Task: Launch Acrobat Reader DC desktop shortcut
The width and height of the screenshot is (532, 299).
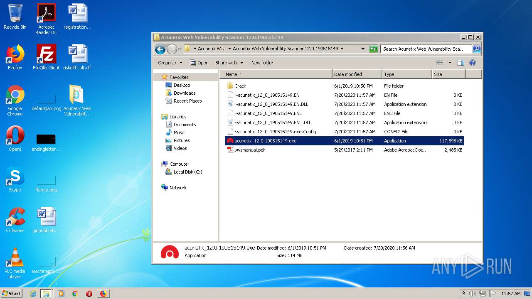Action: pos(46,19)
